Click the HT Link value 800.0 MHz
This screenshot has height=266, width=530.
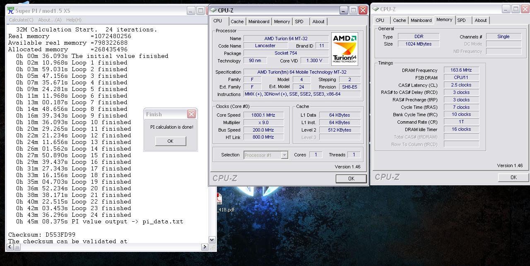pyautogui.click(x=263, y=137)
